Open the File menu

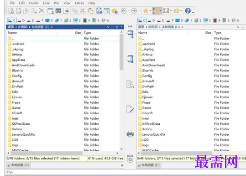tap(12, 3)
